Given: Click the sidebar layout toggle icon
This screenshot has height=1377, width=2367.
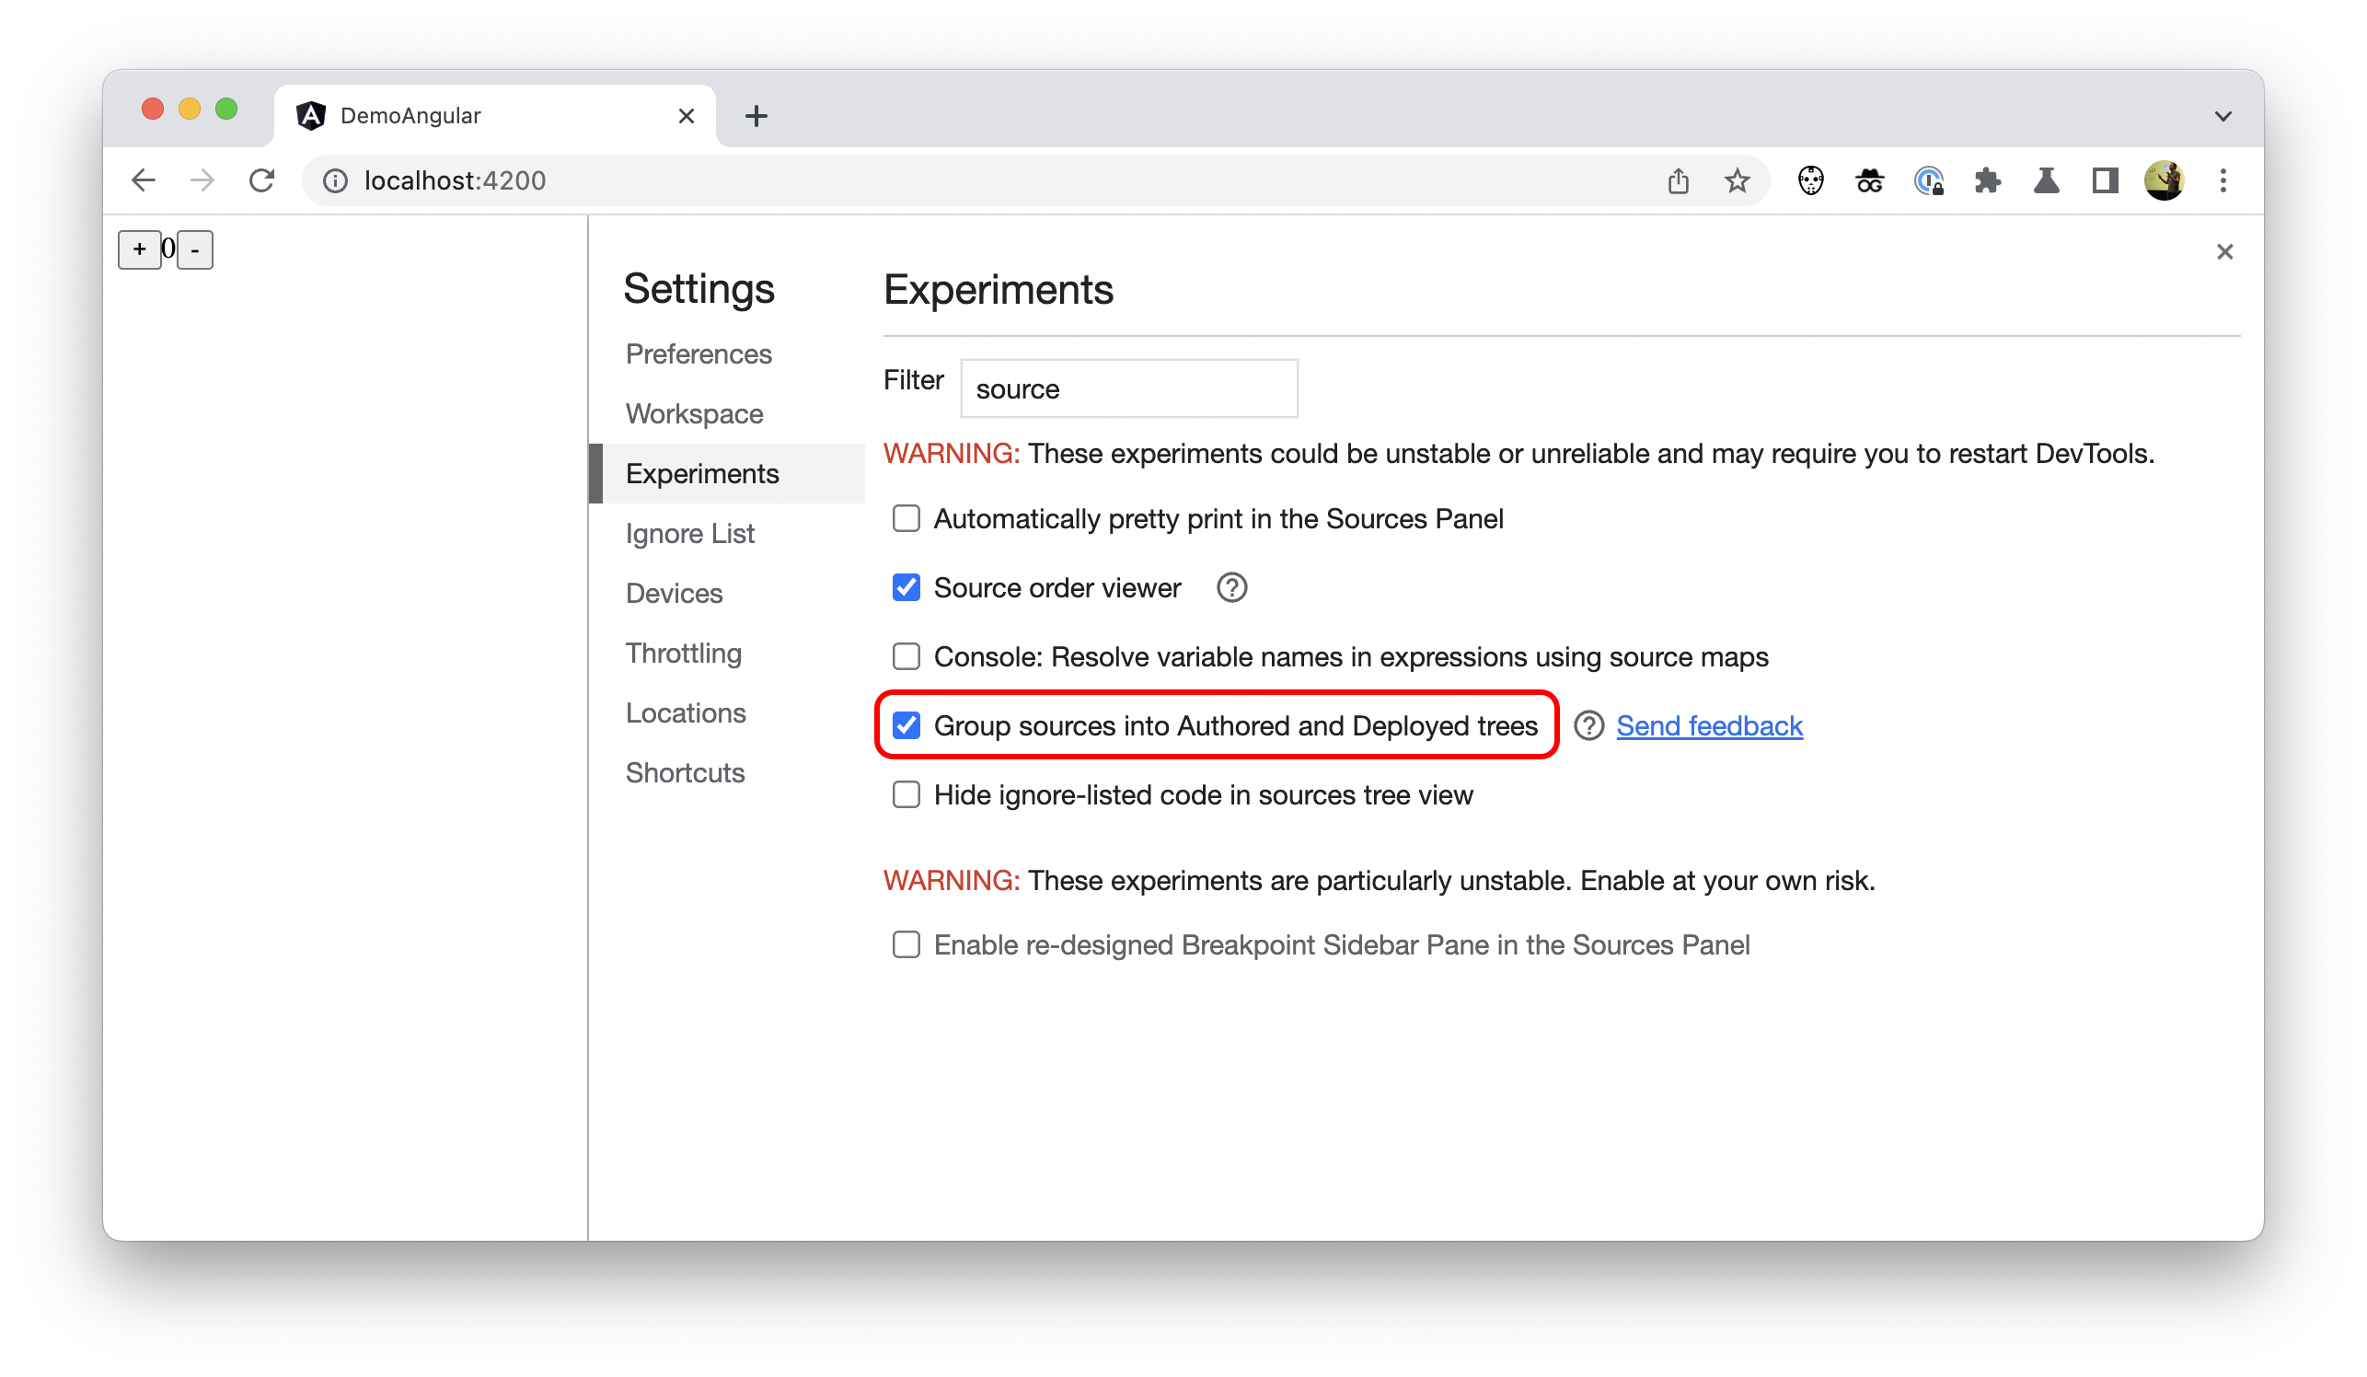Looking at the screenshot, I should pos(2102,180).
